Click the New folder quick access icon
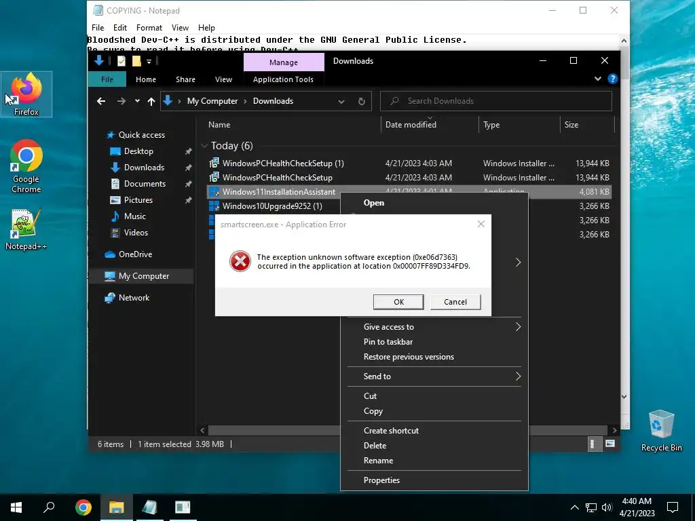The width and height of the screenshot is (695, 521). pyautogui.click(x=136, y=61)
